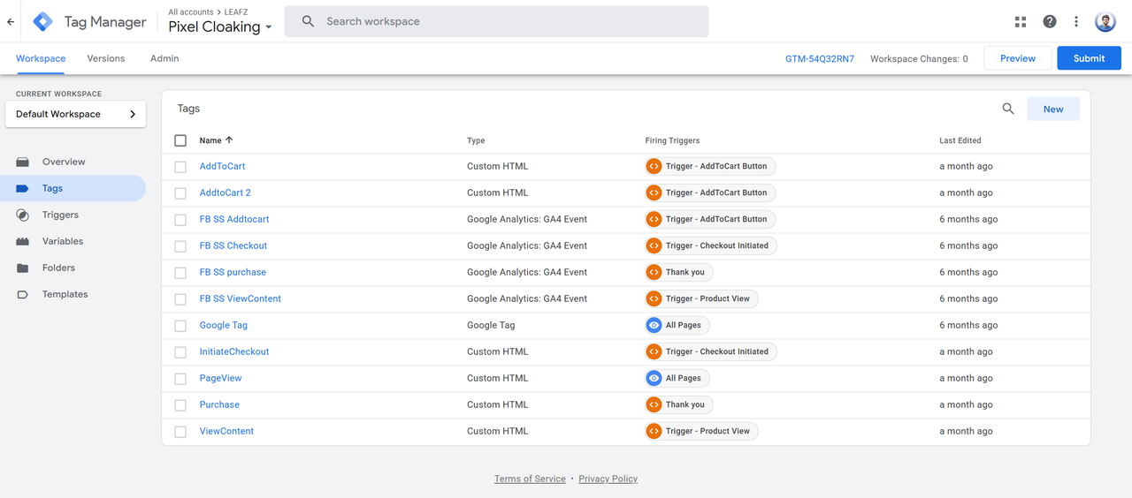Click the Overview briefcase icon in sidebar

pos(23,162)
